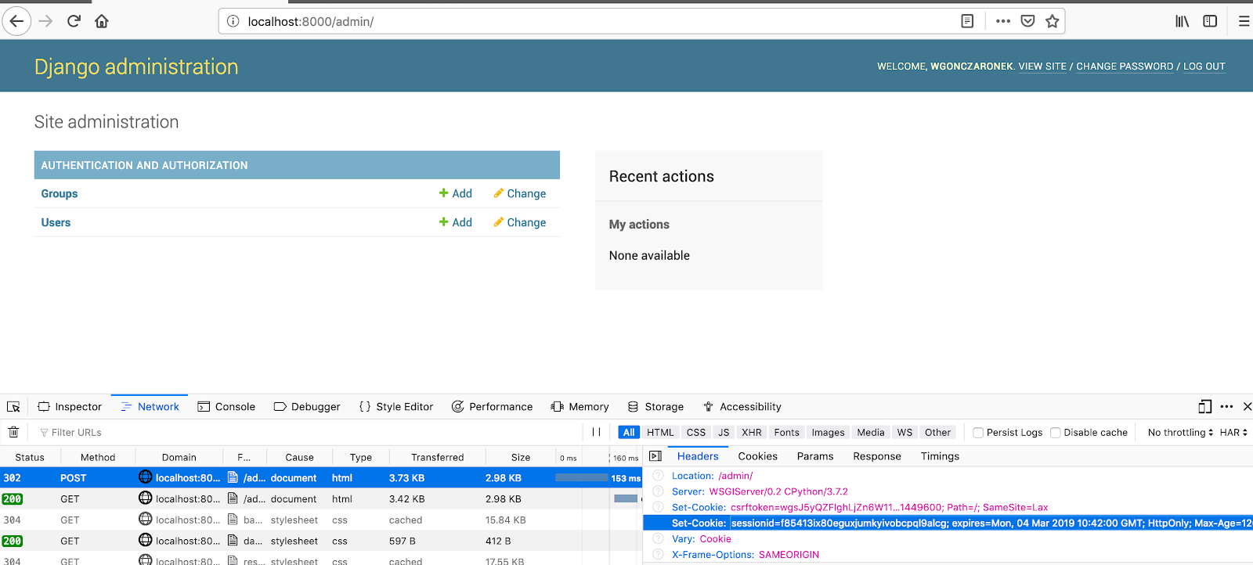Go back with the browser Back arrow

tap(16, 21)
